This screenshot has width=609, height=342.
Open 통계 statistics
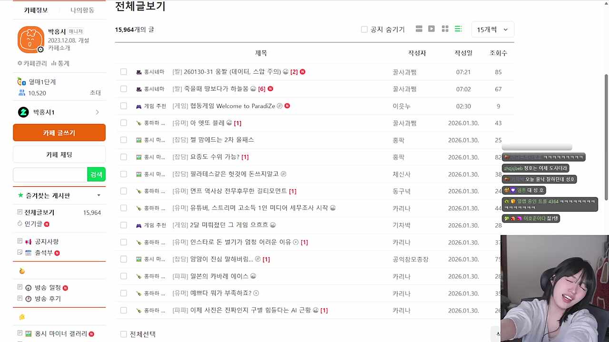(60, 63)
